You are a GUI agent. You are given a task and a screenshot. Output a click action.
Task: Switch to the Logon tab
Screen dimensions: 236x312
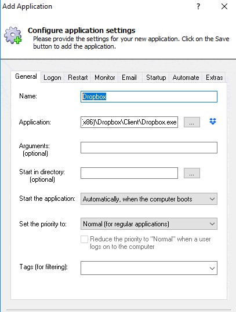click(x=52, y=78)
